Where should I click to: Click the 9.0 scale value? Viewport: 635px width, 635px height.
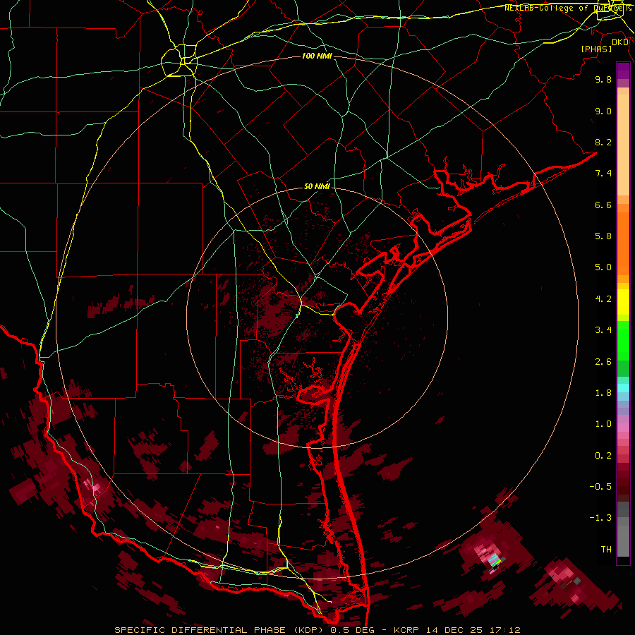[603, 111]
